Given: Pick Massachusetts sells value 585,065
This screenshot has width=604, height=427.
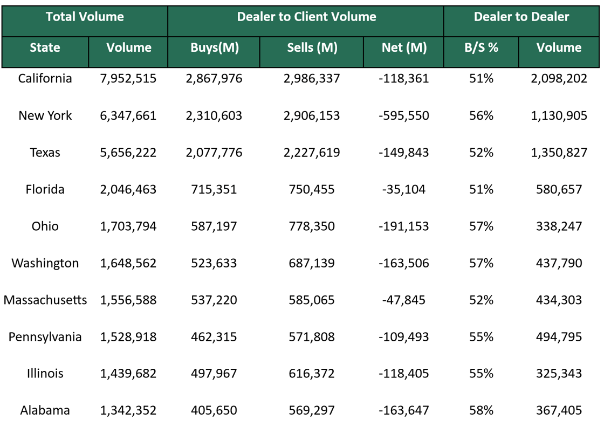Looking at the screenshot, I should coord(312,300).
